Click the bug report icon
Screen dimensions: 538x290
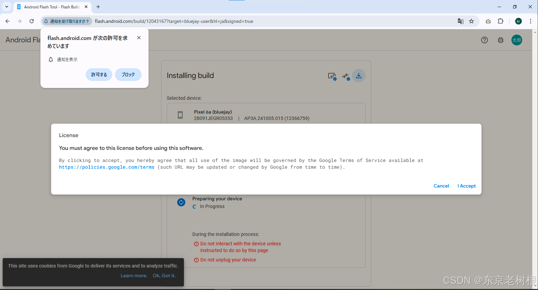(501, 40)
